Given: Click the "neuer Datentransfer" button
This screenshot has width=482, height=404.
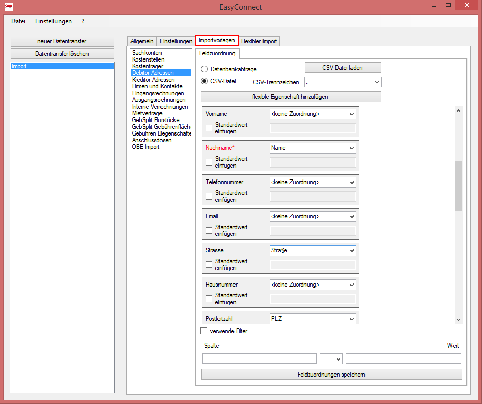Looking at the screenshot, I should tap(62, 41).
